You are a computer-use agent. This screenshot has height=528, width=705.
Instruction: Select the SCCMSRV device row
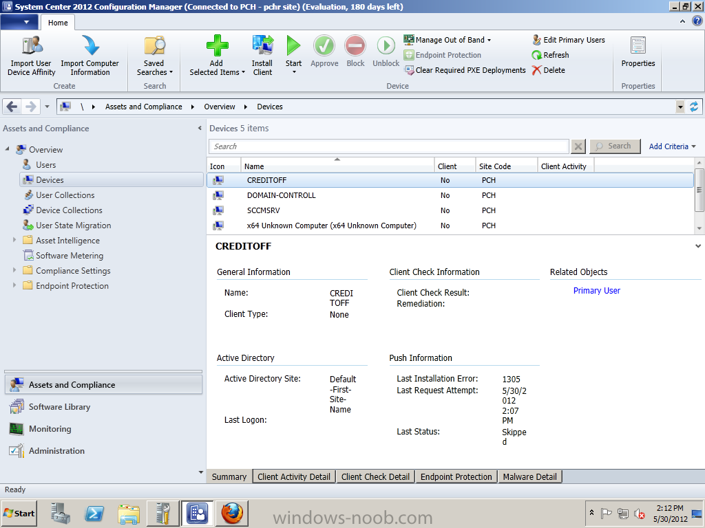[450, 210]
